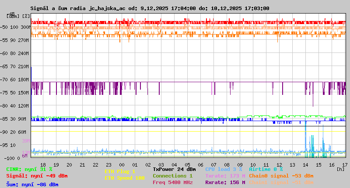Click the green Connections 1 legend entry
The width and height of the screenshot is (350, 188).
pos(172,176)
